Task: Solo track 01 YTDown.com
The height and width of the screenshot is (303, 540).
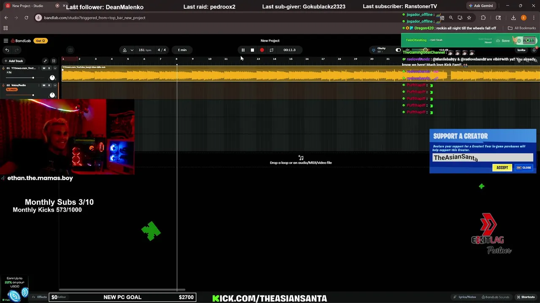Action: pos(49,68)
